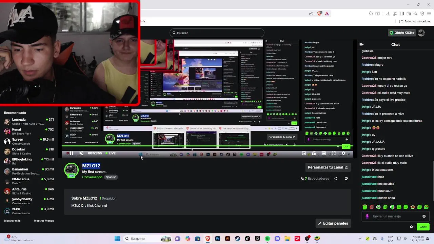Open 'Todos los marcadores' bookmarks folder
This screenshot has height=244, width=434.
(x=415, y=21)
